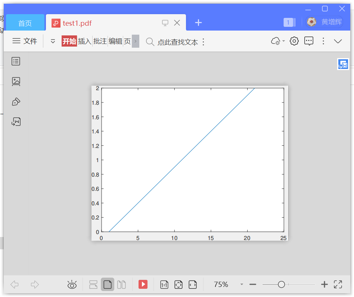Open the annotation pen tool in sidebar
Screen dimensions: 354x297
pyautogui.click(x=16, y=101)
